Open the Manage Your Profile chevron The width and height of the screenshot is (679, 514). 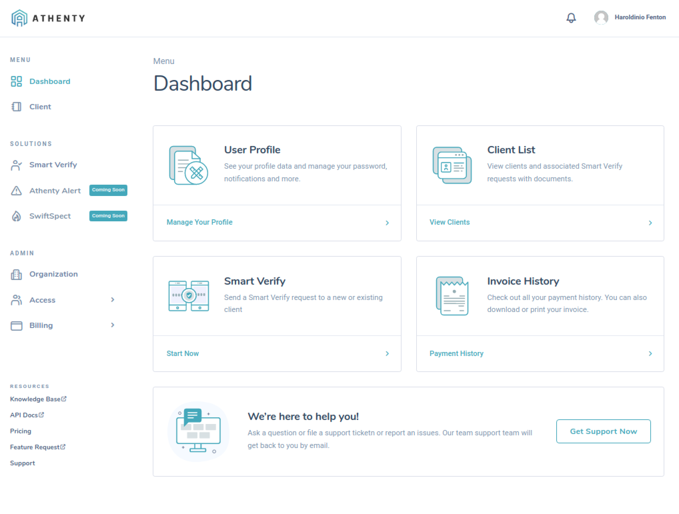click(387, 223)
